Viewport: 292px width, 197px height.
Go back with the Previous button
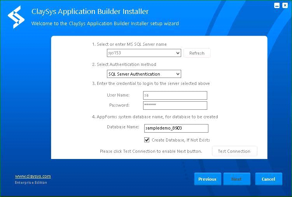click(208, 179)
